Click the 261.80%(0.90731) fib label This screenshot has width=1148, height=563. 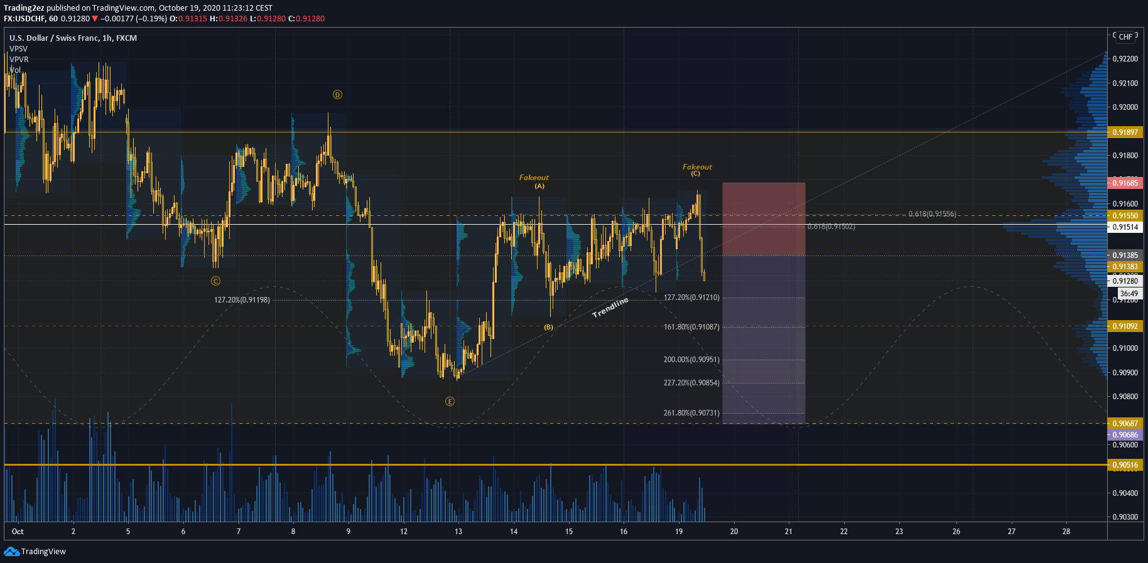pyautogui.click(x=691, y=413)
